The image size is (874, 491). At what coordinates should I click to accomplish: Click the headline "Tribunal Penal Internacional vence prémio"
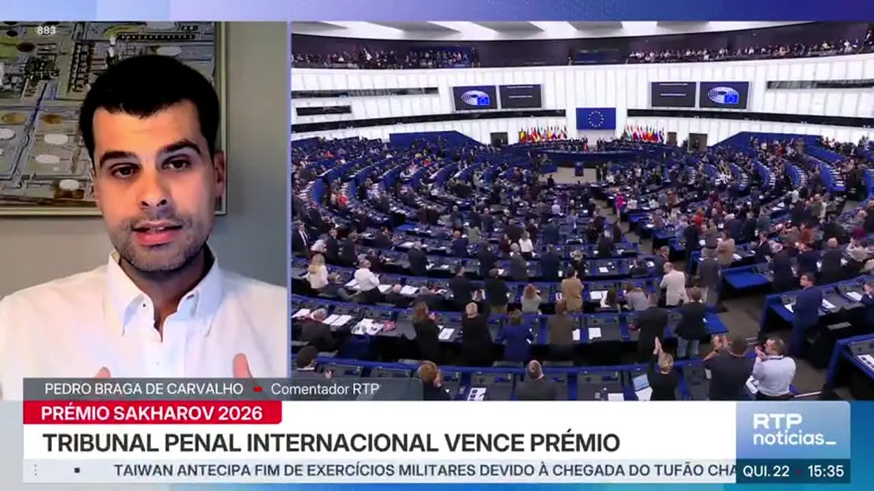point(331,443)
